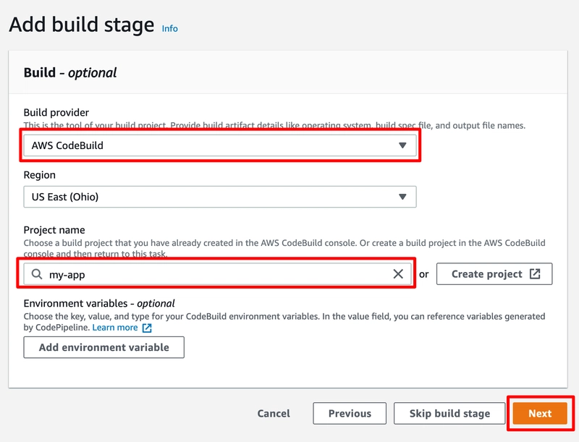Click the Project name field label
This screenshot has height=442, width=579.
pos(54,231)
